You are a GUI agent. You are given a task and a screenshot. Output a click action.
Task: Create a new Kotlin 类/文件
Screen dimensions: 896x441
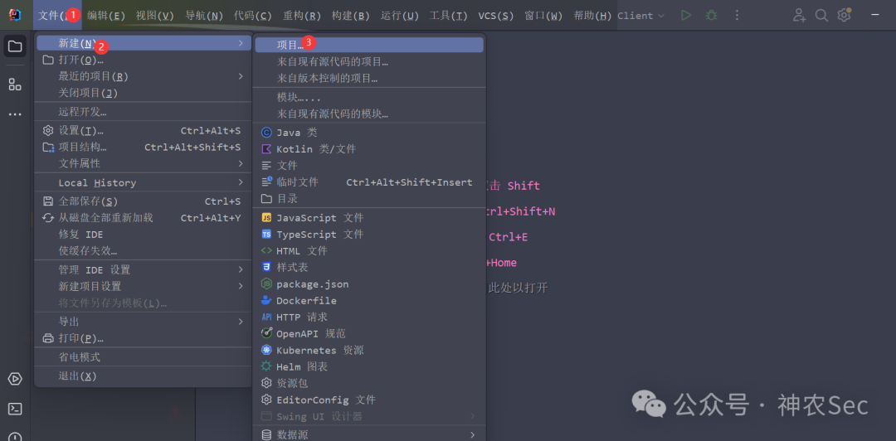tap(369, 149)
